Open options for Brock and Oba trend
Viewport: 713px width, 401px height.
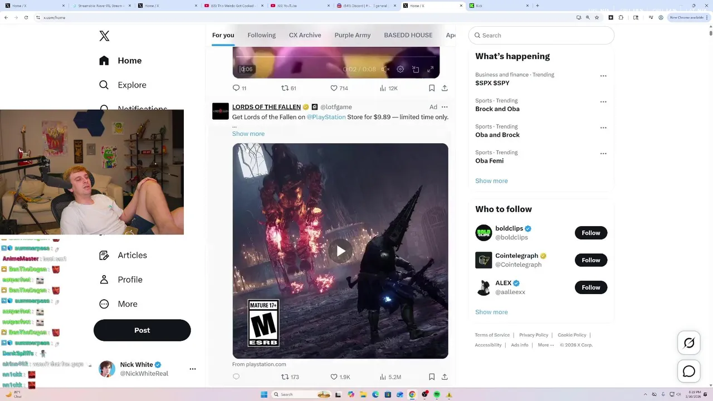point(603,102)
